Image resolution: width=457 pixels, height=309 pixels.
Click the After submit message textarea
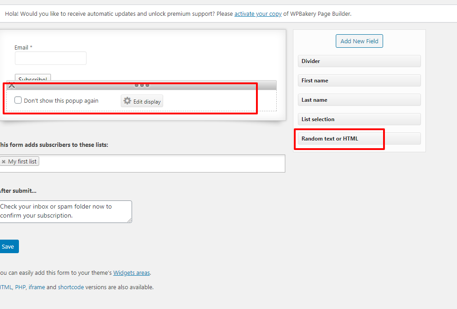[65, 211]
